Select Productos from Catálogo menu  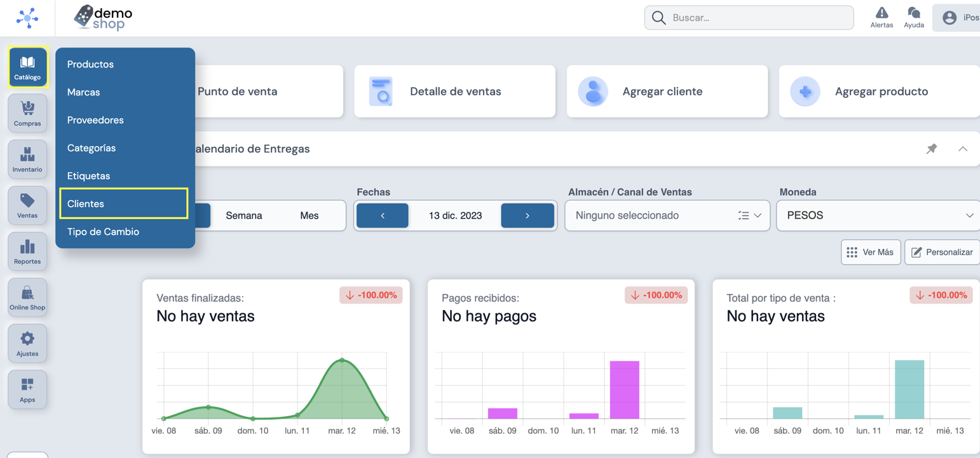(x=125, y=64)
